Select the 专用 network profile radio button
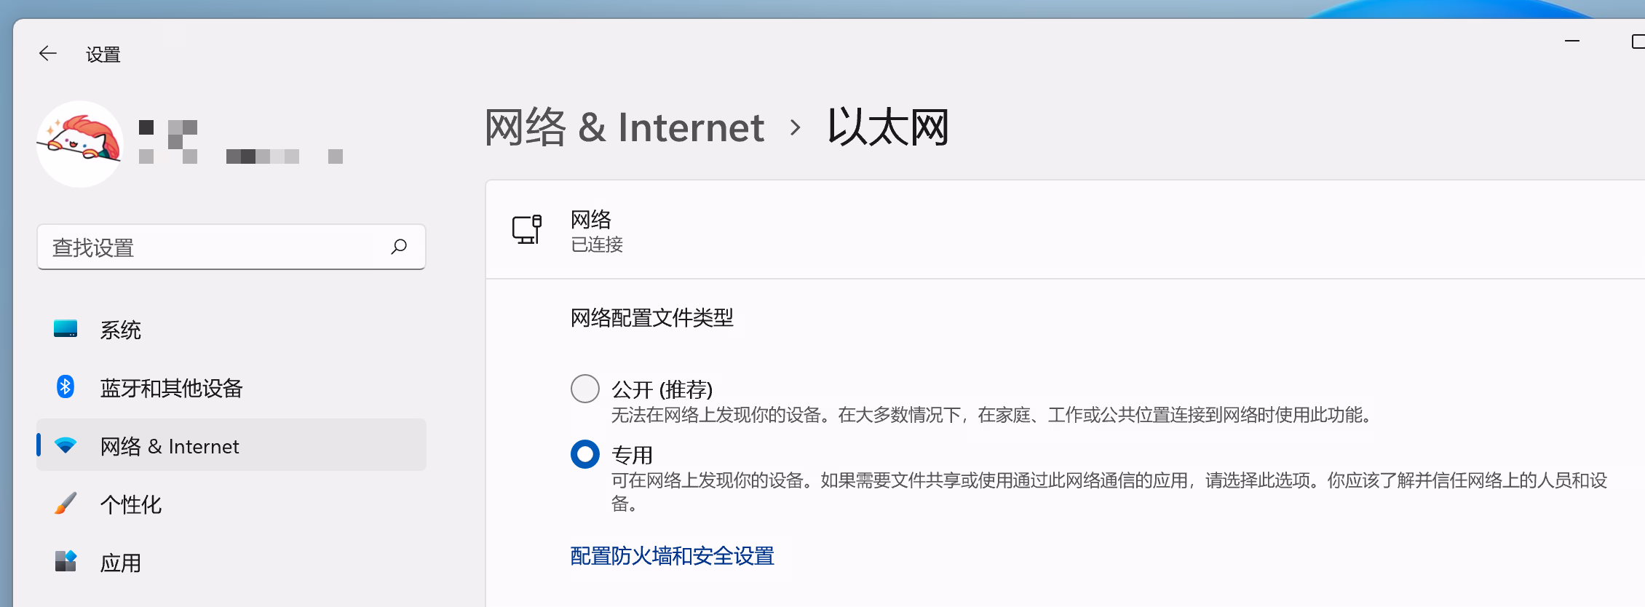1645x607 pixels. click(585, 454)
